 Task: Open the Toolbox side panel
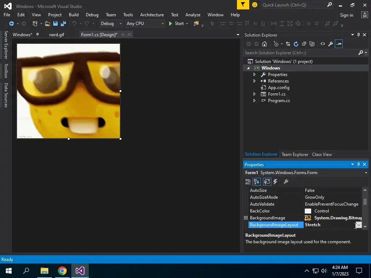tap(6, 71)
